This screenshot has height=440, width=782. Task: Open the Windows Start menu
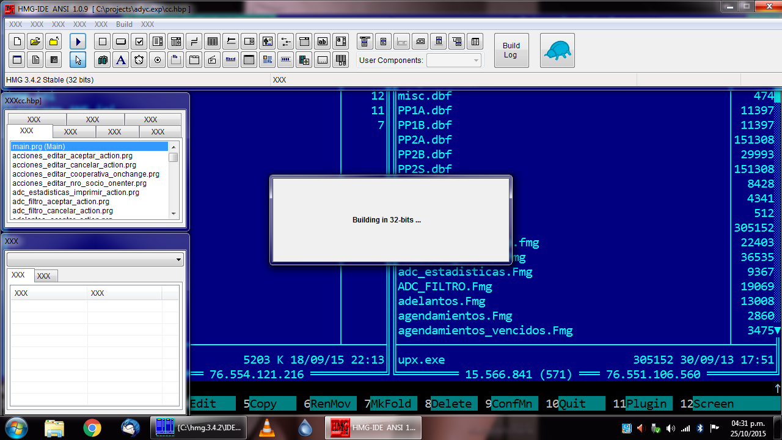16,428
